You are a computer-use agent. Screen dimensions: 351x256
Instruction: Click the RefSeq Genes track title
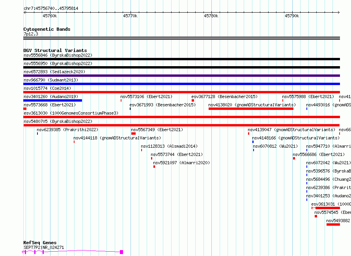(40, 243)
